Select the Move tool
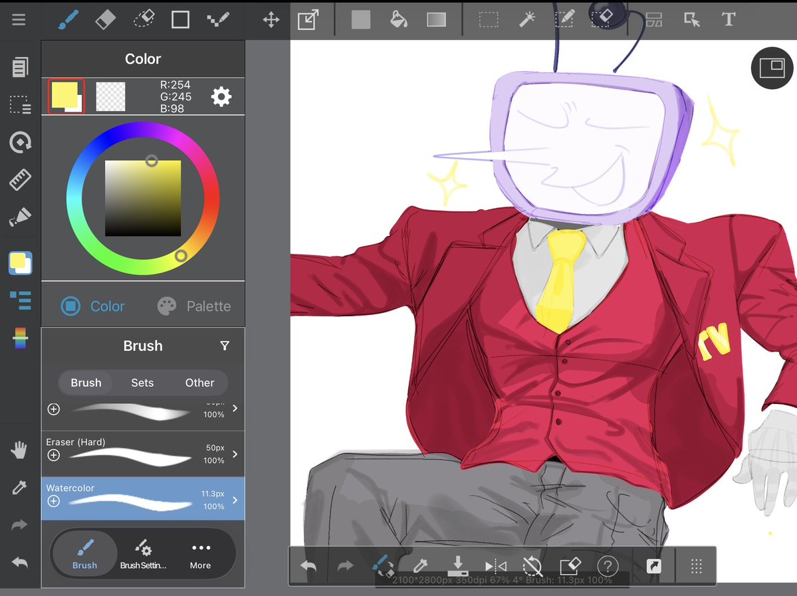Viewport: 797px width, 596px height. (x=271, y=20)
